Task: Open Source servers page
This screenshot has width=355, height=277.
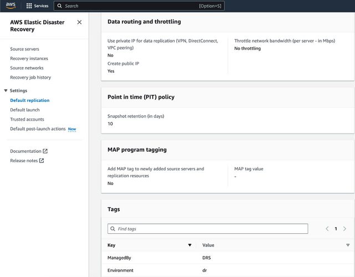Action: (x=24, y=49)
